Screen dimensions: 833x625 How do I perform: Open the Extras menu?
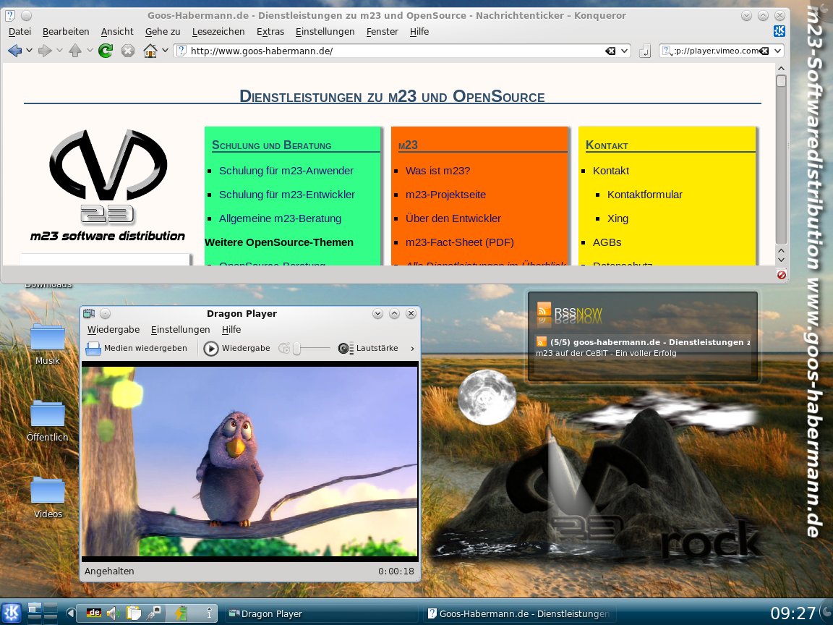pos(270,31)
